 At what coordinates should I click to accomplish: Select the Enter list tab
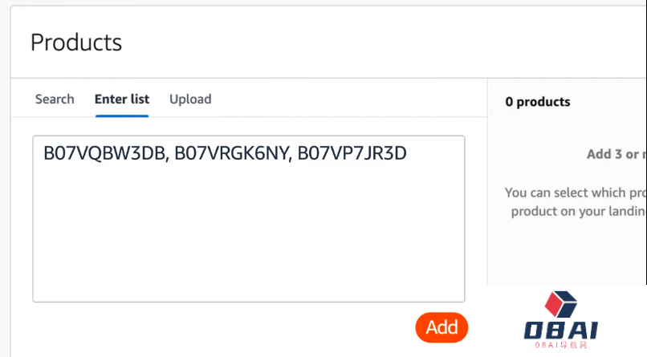[x=122, y=99]
